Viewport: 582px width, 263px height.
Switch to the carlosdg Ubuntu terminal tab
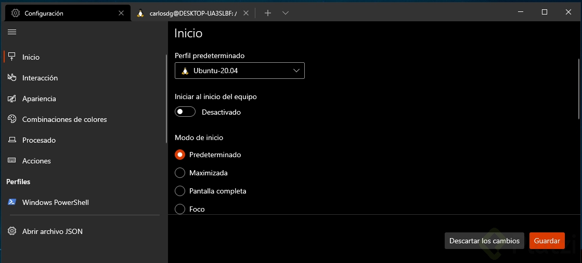(187, 13)
